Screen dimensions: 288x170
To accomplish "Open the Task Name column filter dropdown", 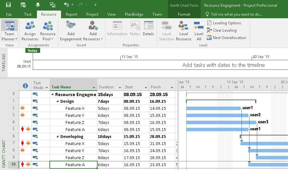I will [94, 88].
